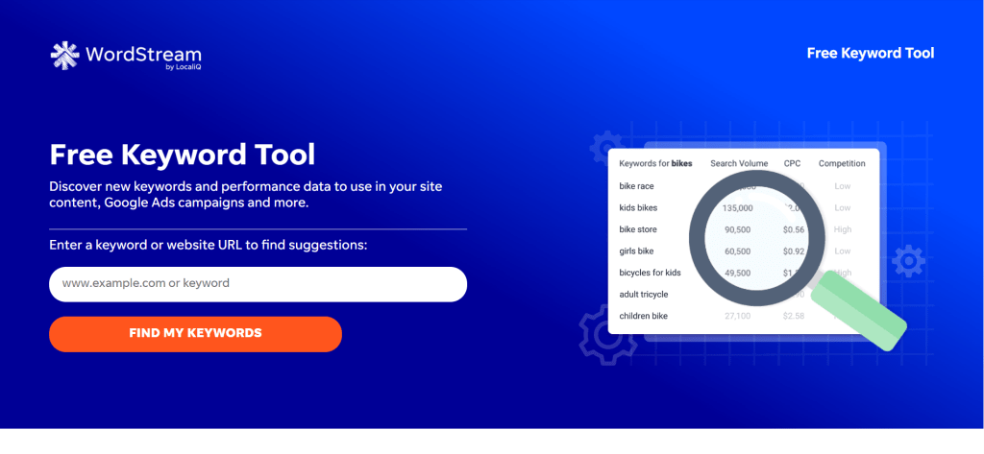984x454 pixels.
Task: Select the 'kids bikes' keyword row
Action: [743, 207]
